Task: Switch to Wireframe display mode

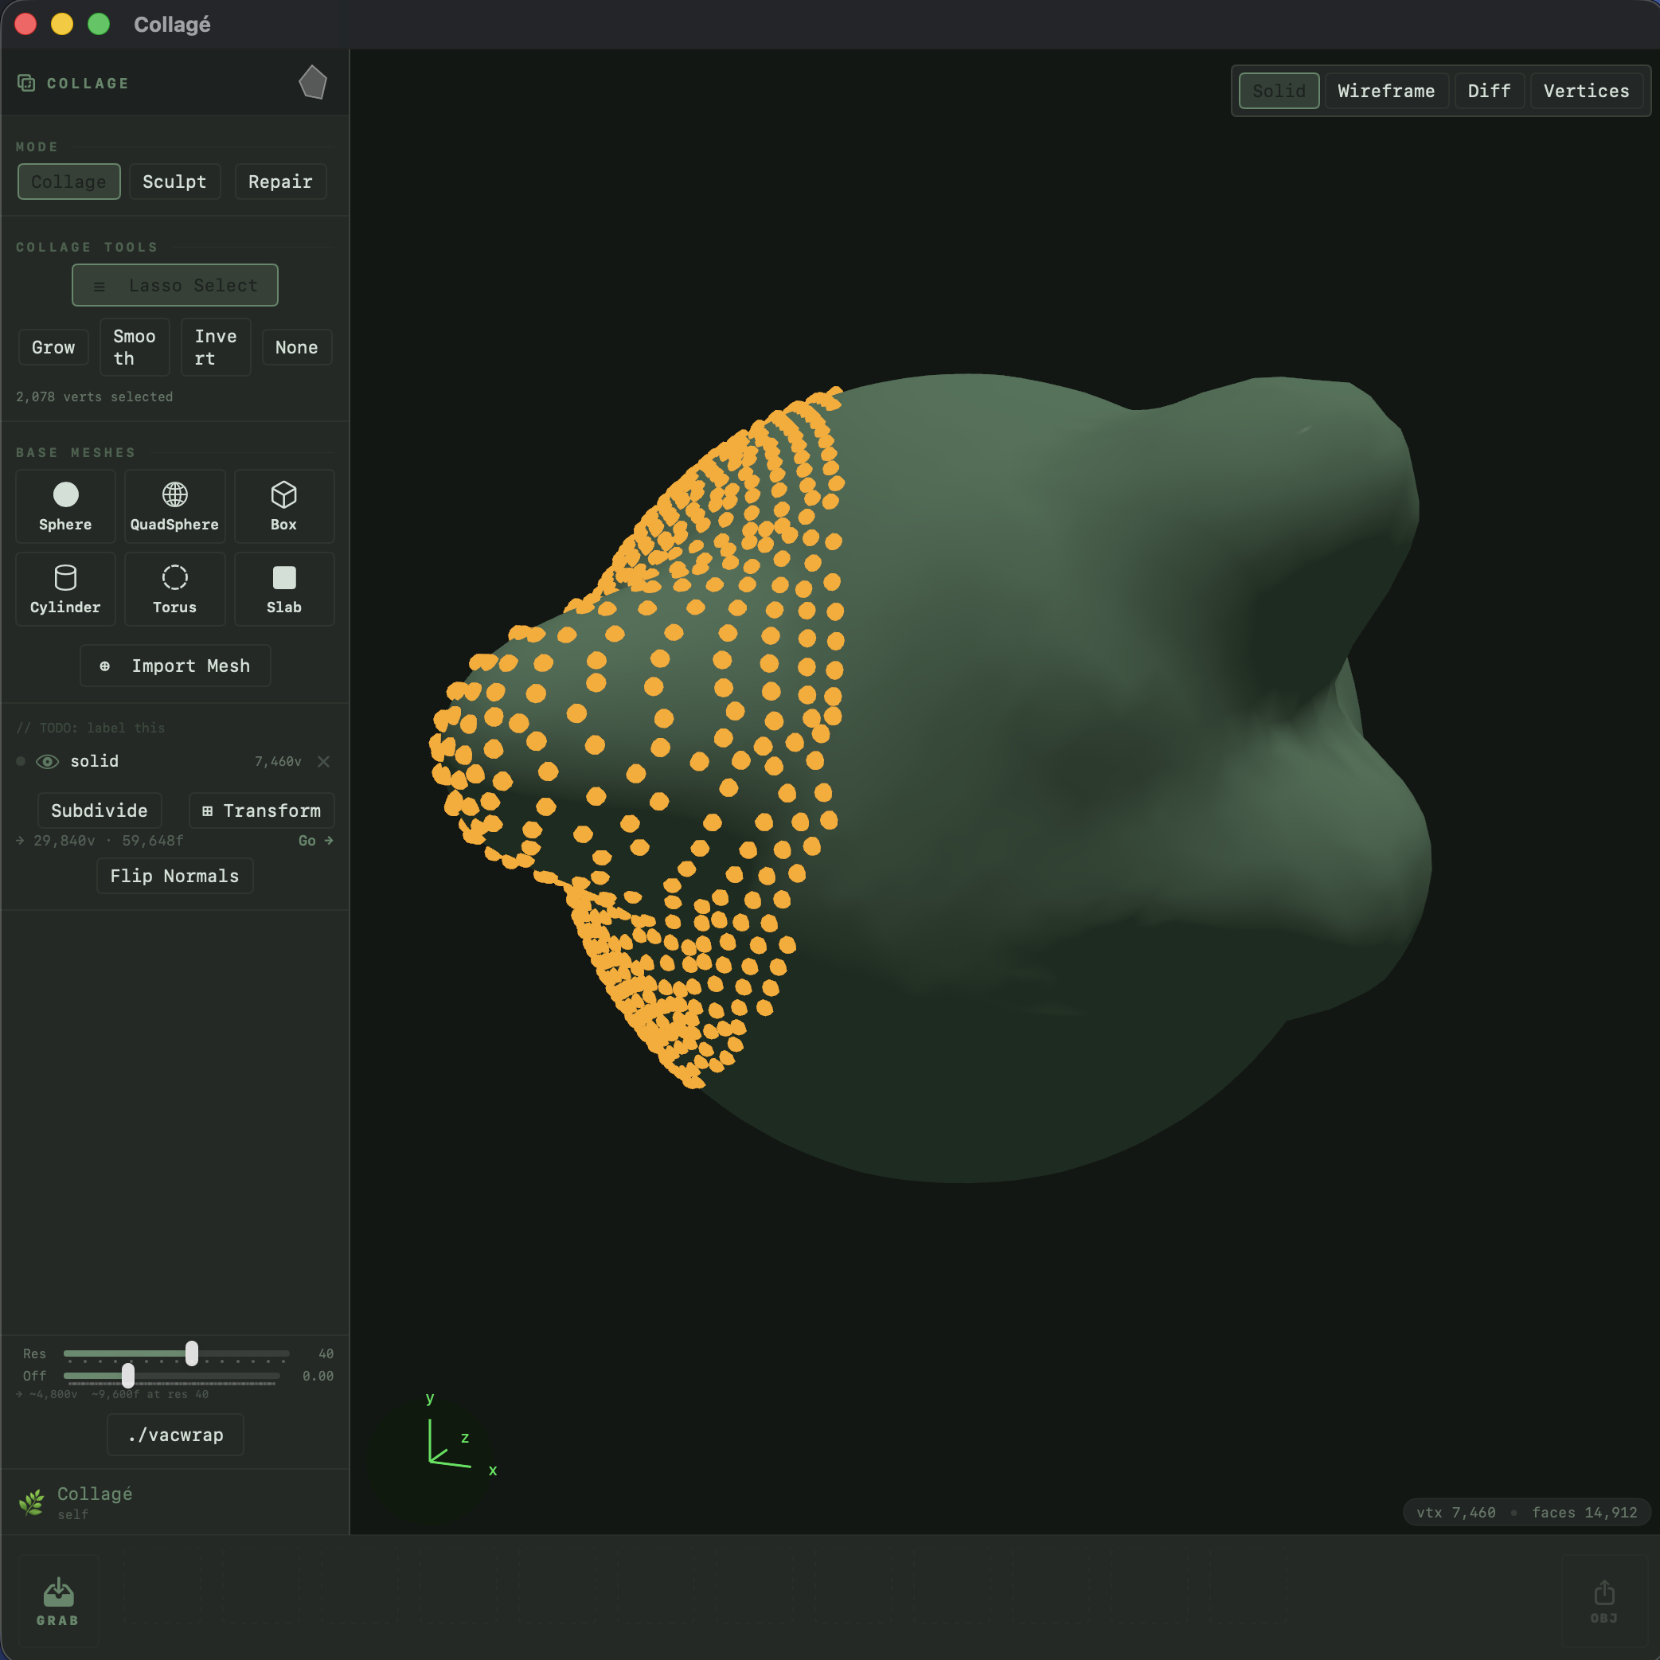Action: click(1386, 90)
